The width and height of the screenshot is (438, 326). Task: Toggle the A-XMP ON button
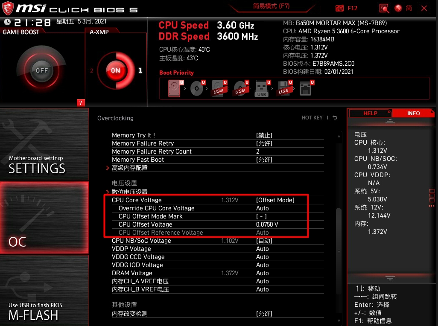click(115, 70)
